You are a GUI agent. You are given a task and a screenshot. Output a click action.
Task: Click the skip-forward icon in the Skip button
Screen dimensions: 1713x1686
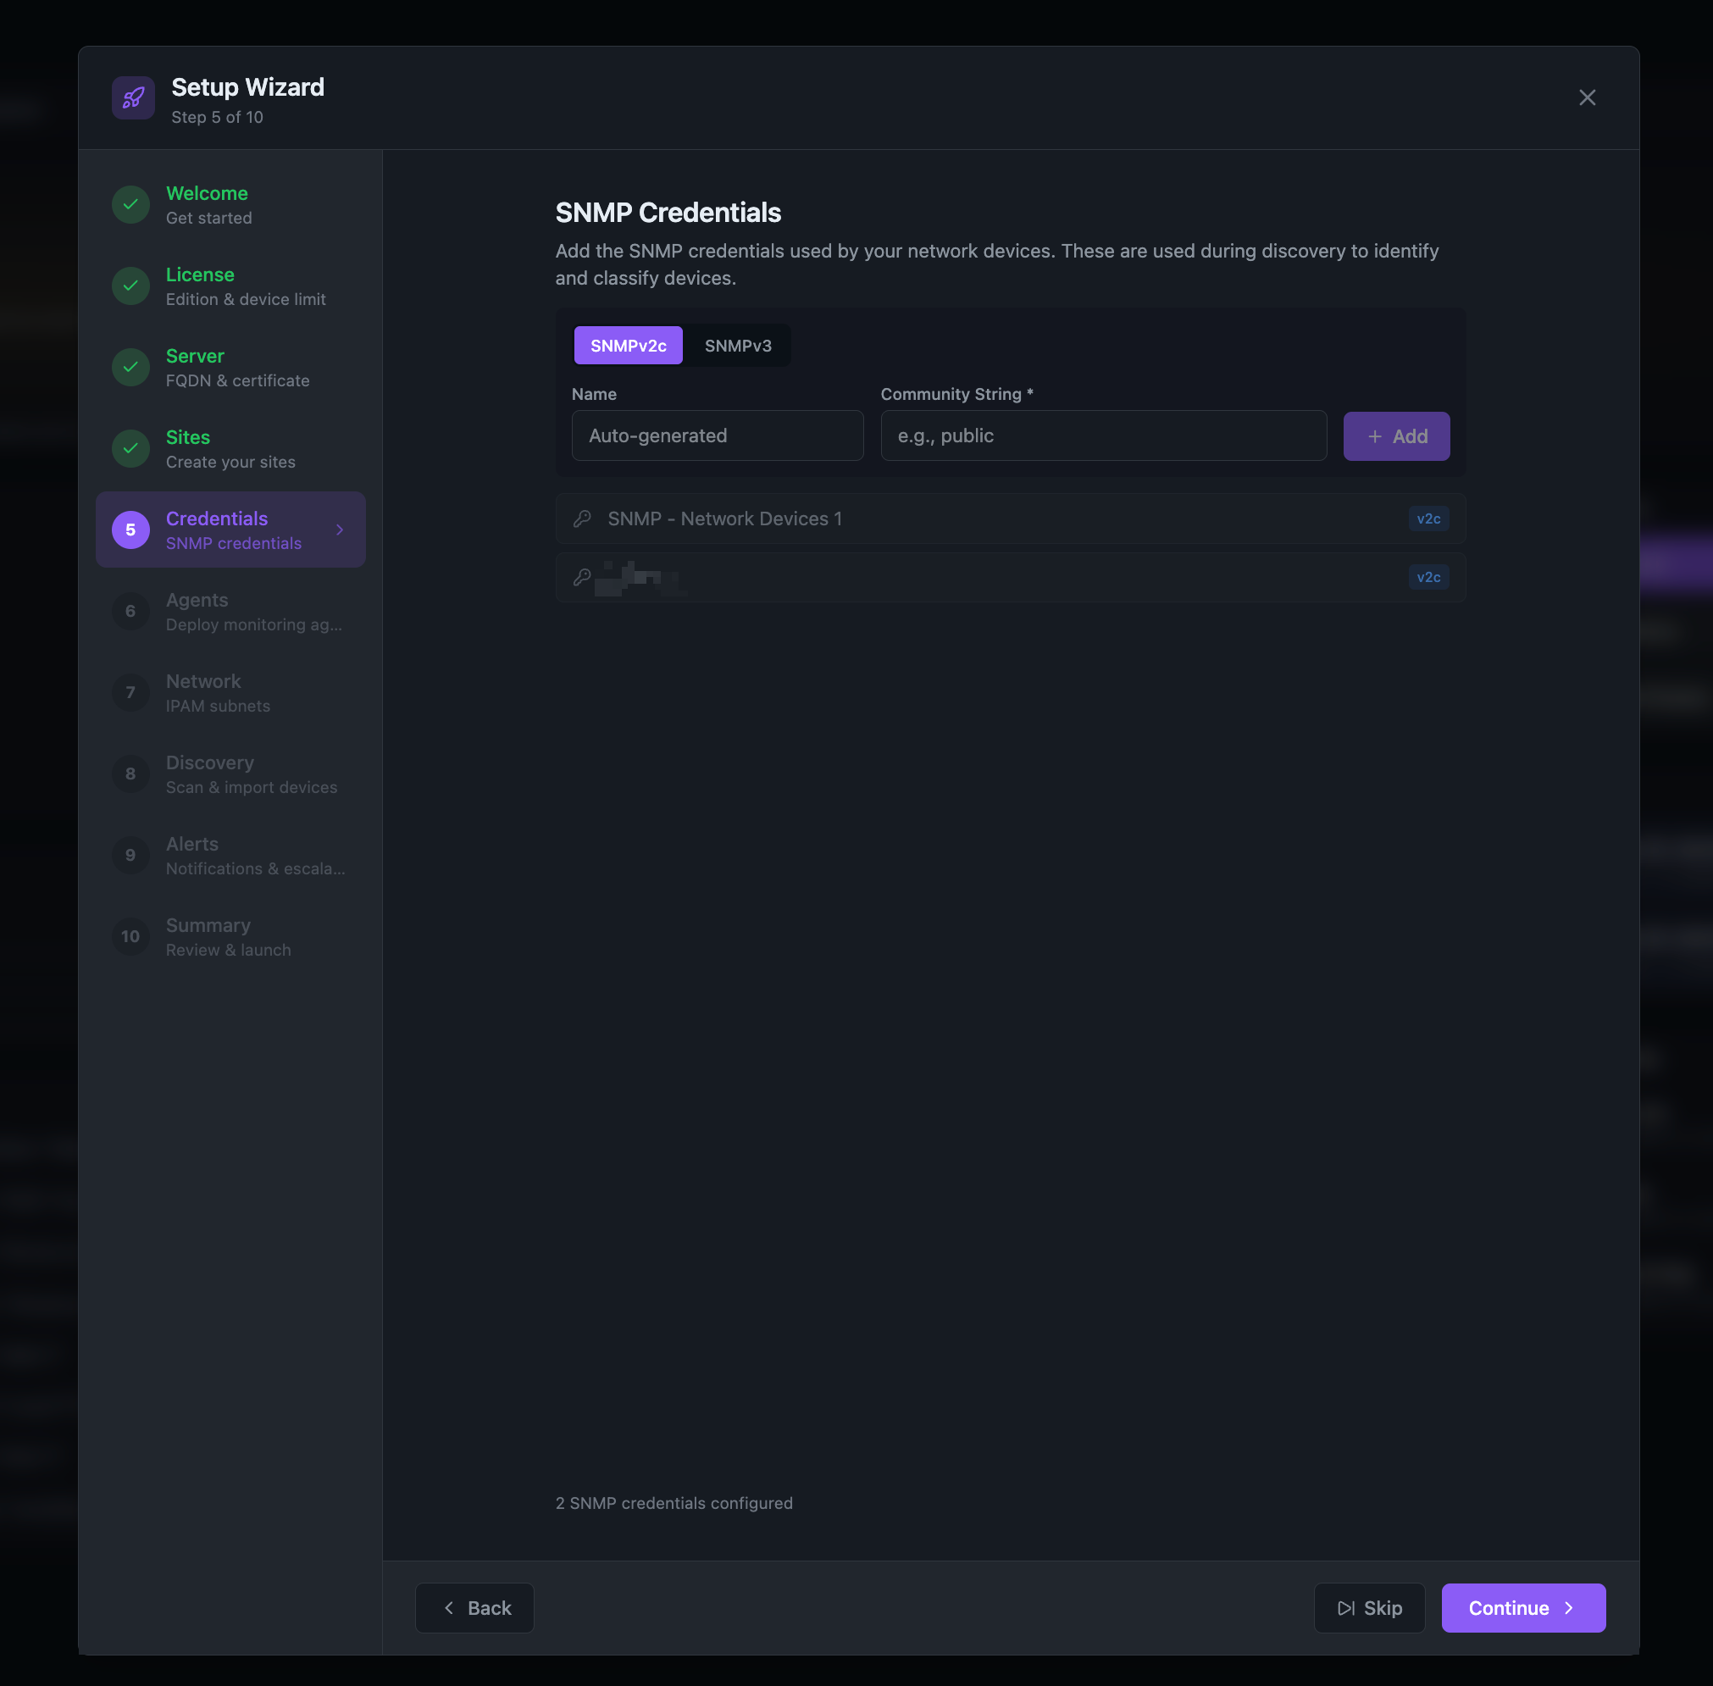click(x=1344, y=1607)
